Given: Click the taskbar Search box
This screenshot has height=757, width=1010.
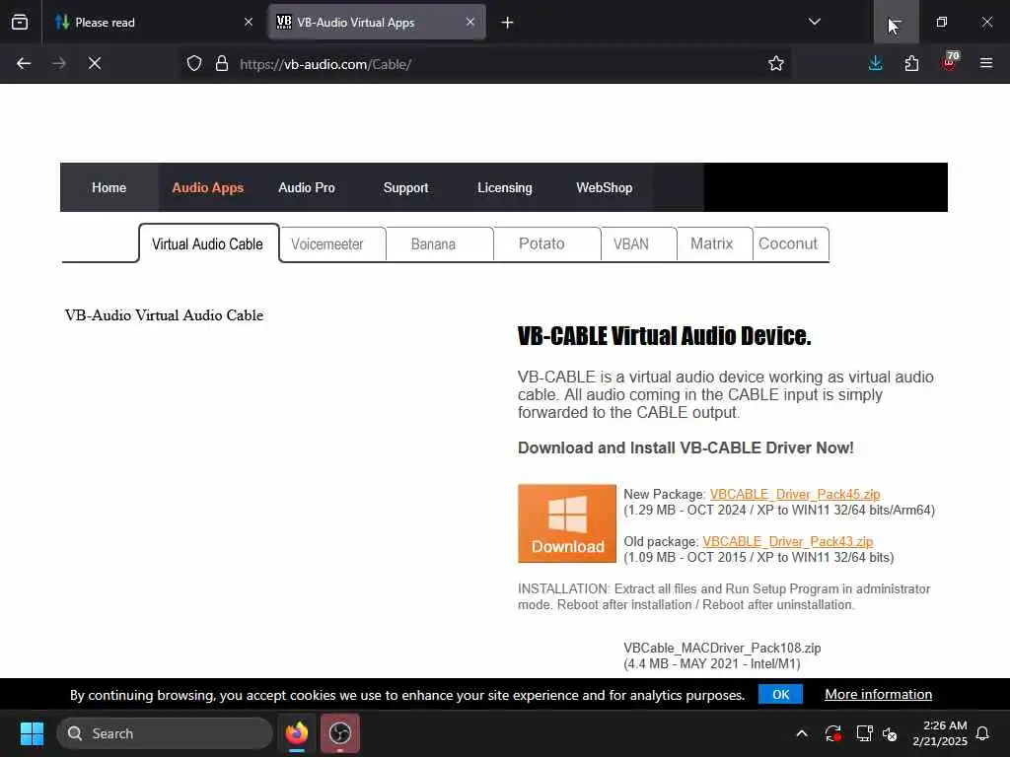Looking at the screenshot, I should (x=165, y=733).
